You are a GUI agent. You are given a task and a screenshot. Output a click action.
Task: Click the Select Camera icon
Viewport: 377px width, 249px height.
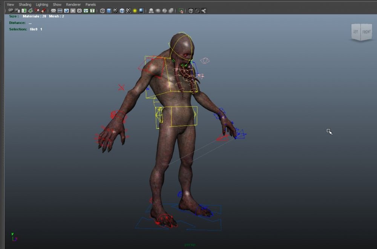click(11, 11)
